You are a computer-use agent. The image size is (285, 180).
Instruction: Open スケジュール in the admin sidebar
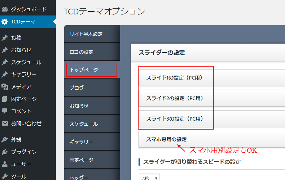pos(28,62)
